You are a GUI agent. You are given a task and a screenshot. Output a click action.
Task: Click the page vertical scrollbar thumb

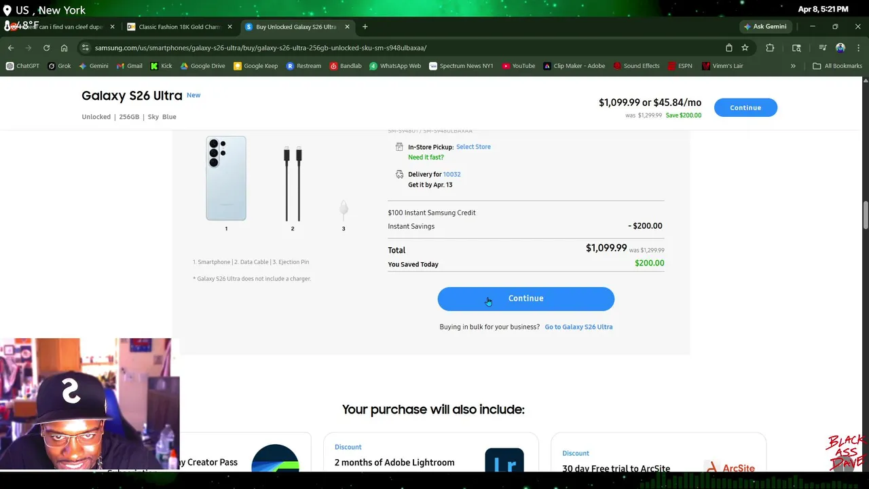tap(865, 216)
